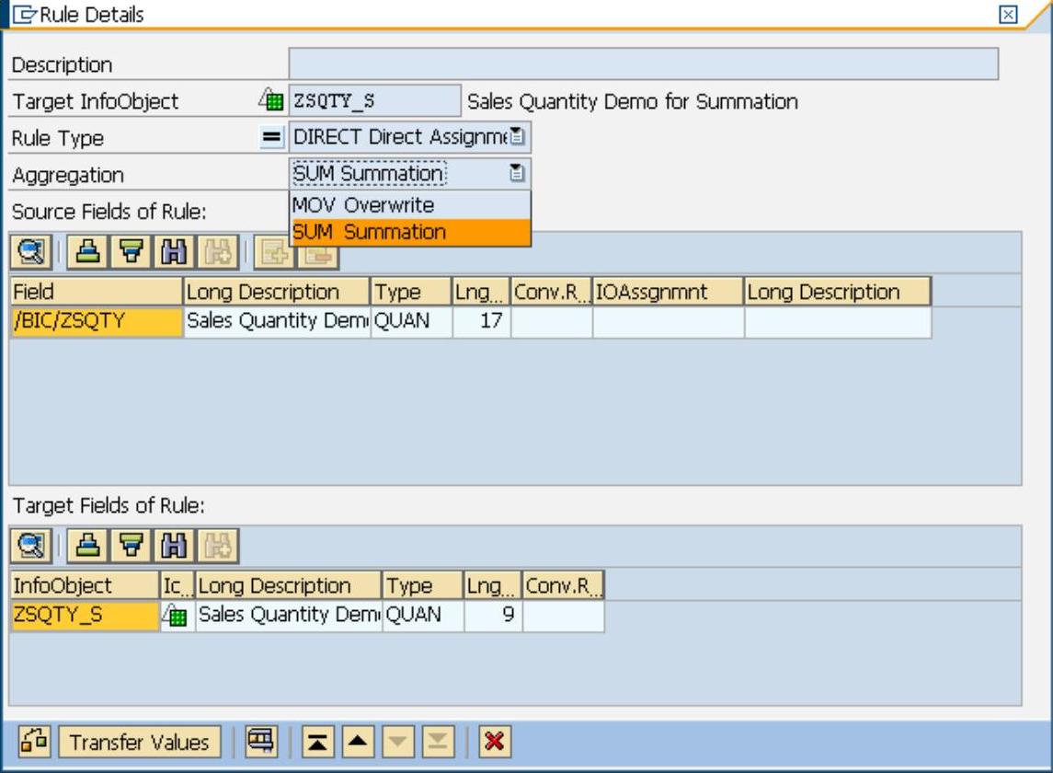Close the Rule Details dialog
Viewport: 1053px width, 773px height.
point(1009,14)
